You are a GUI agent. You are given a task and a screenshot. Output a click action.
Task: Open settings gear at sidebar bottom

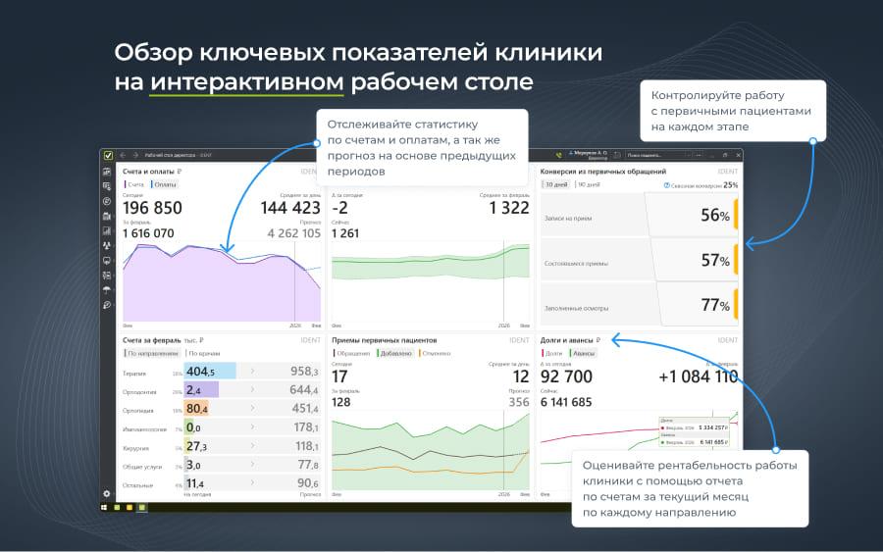coord(107,493)
